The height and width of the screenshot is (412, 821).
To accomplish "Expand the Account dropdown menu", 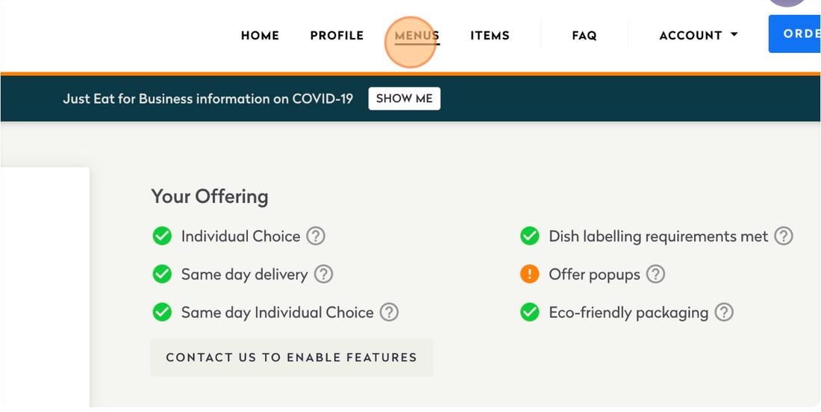I will [699, 35].
